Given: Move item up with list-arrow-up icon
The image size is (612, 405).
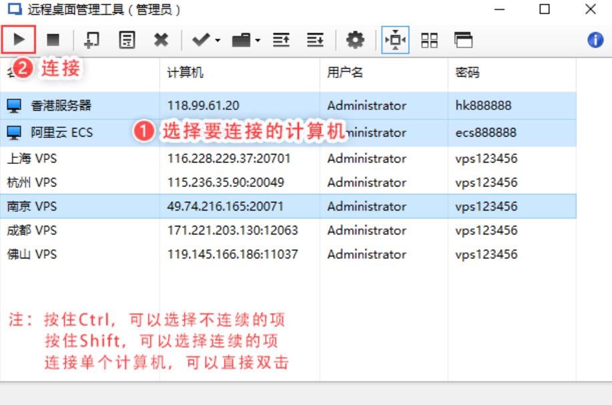Looking at the screenshot, I should click(x=281, y=40).
